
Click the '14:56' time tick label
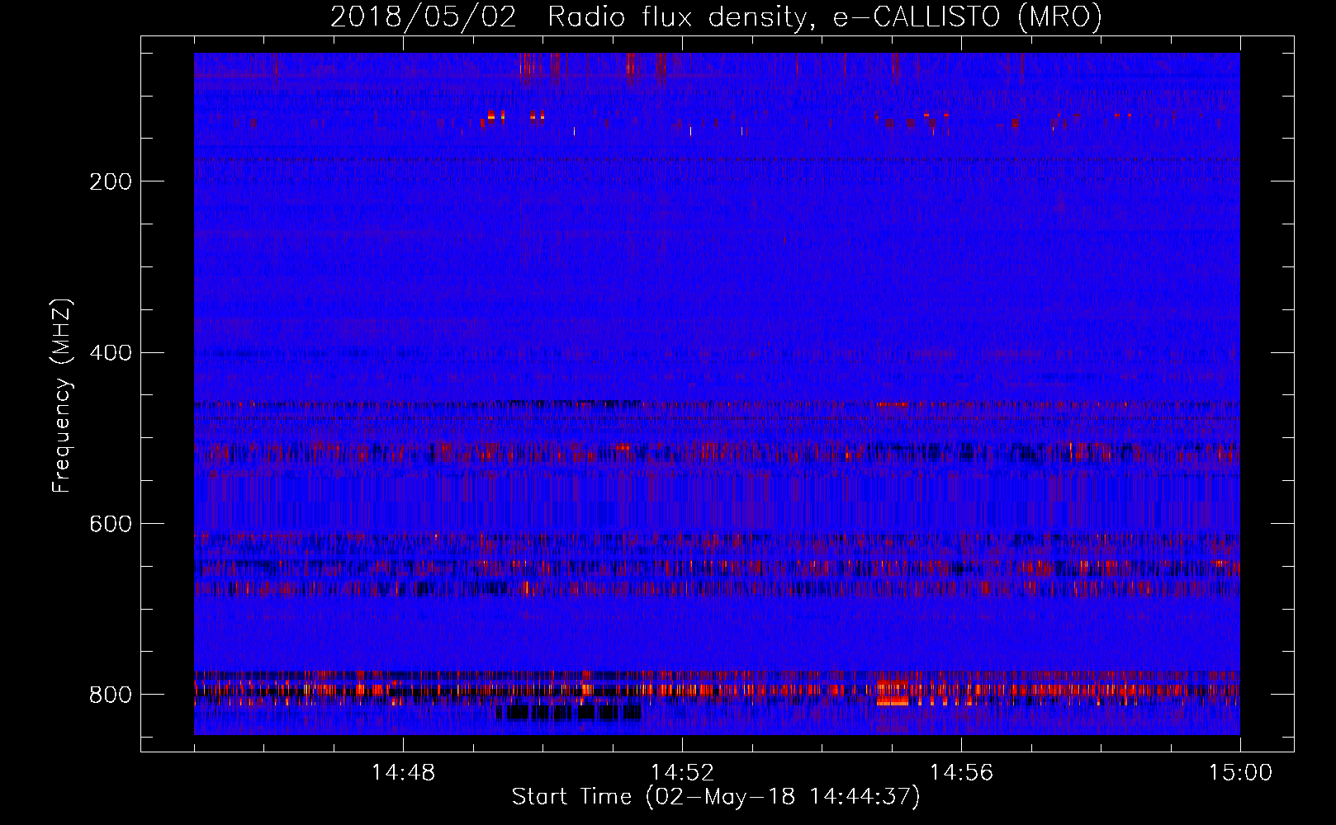click(x=961, y=773)
